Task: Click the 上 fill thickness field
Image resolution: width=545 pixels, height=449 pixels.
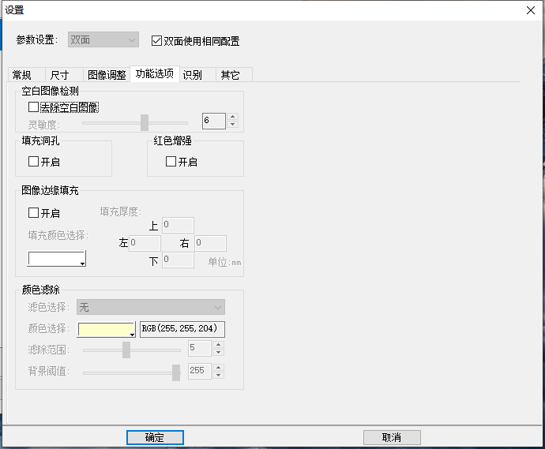Action: click(178, 225)
